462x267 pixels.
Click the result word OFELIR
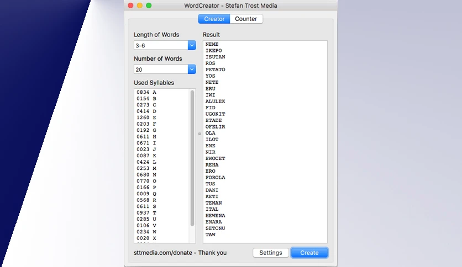pos(215,127)
